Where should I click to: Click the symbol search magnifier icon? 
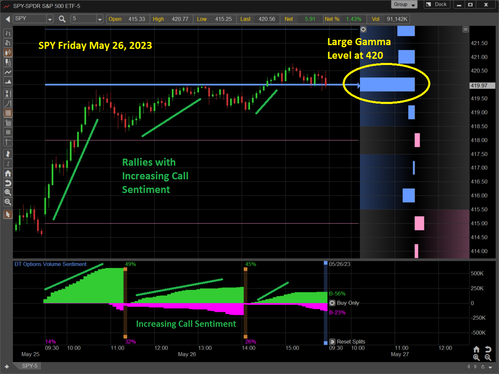coord(62,19)
